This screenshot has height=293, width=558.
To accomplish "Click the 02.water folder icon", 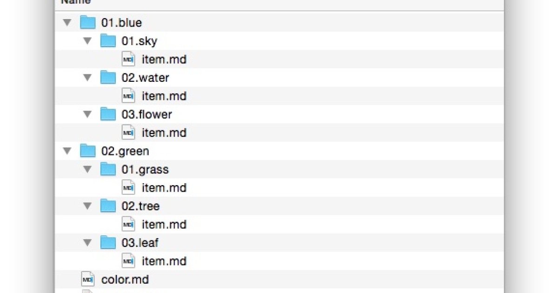I will tap(108, 78).
